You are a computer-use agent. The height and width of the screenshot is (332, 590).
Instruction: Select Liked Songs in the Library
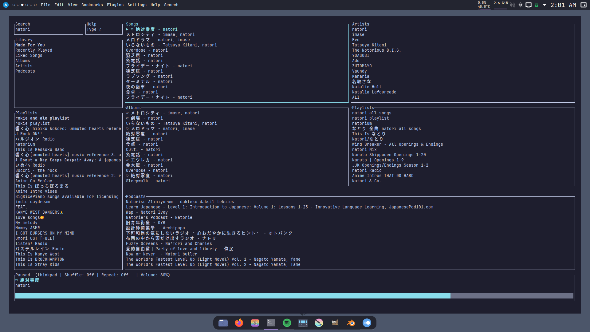29,56
